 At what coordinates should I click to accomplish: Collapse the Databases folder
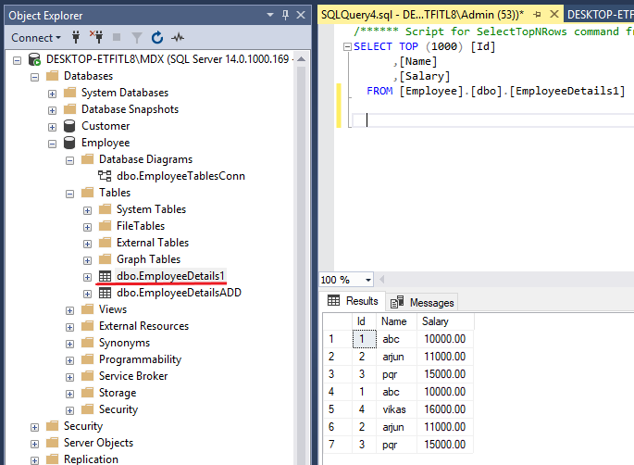[35, 77]
